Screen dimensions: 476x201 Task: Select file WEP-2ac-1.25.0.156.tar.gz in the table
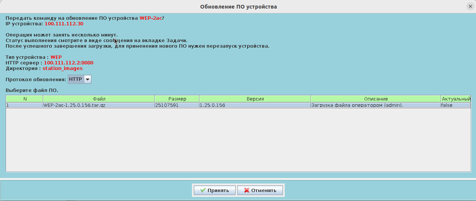point(99,105)
